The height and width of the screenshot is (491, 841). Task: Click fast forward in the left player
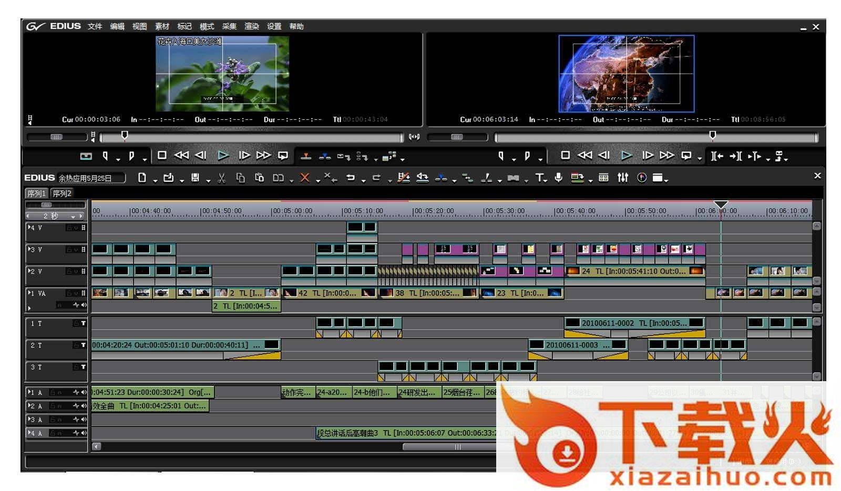pyautogui.click(x=263, y=156)
